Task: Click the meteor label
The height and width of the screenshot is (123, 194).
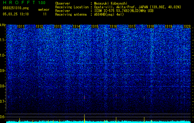Action: click(44, 10)
